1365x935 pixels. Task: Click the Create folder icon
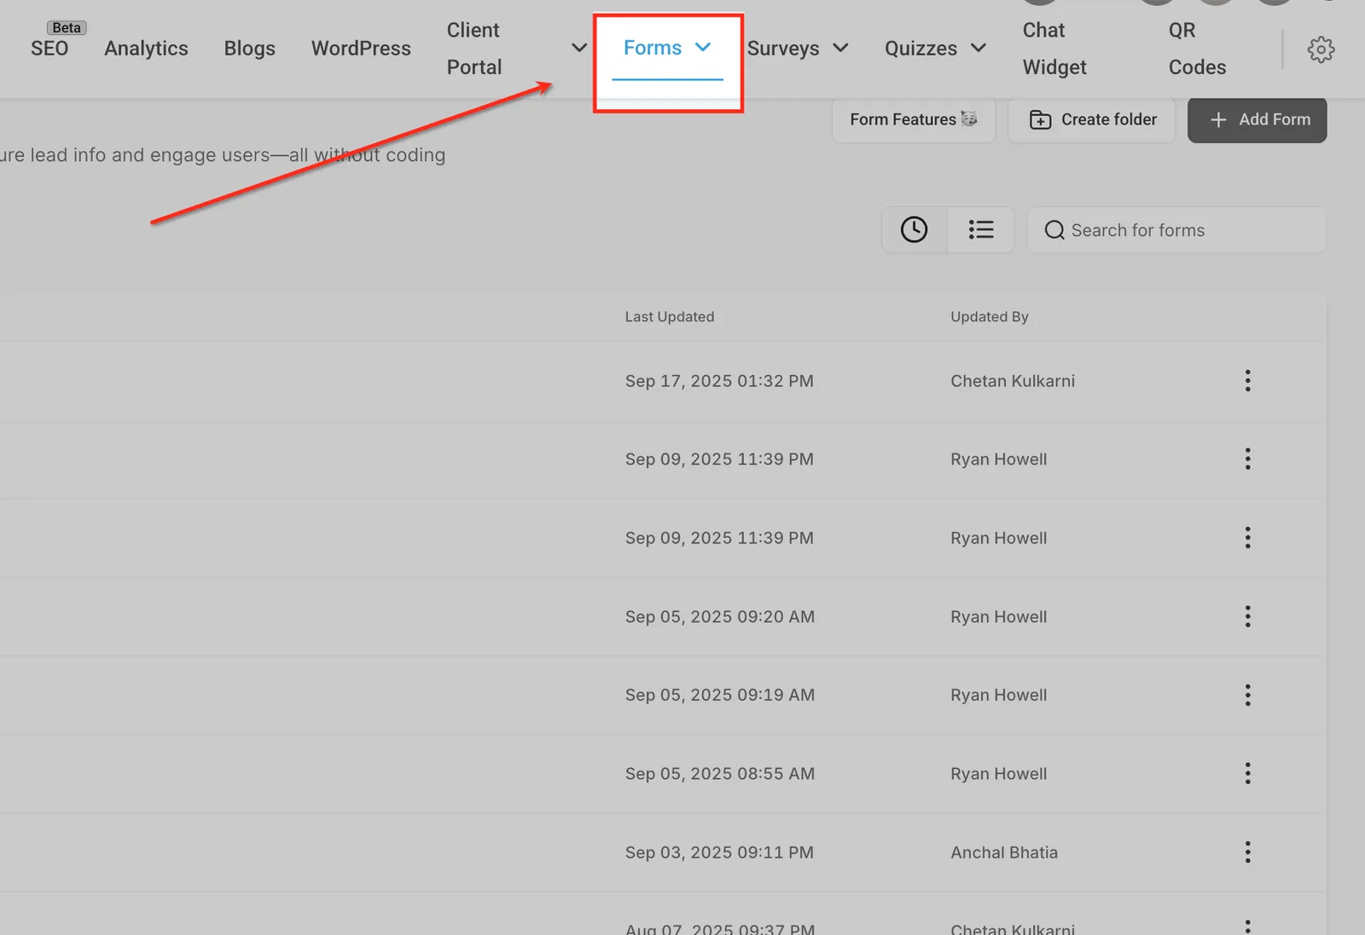coord(1040,119)
